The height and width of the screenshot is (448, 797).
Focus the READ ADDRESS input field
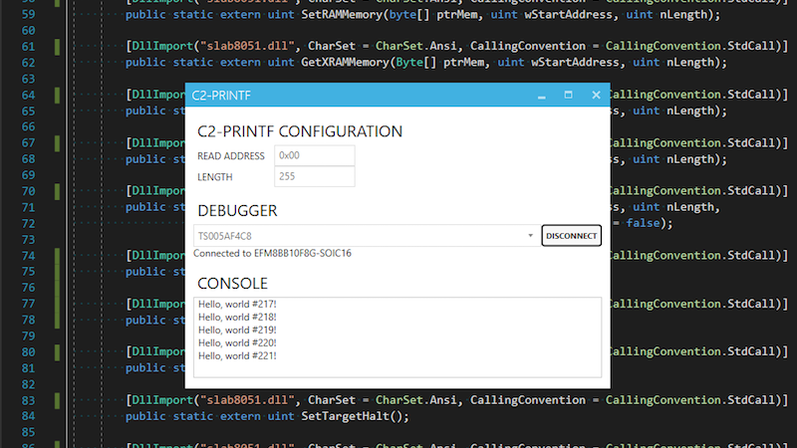pos(314,155)
